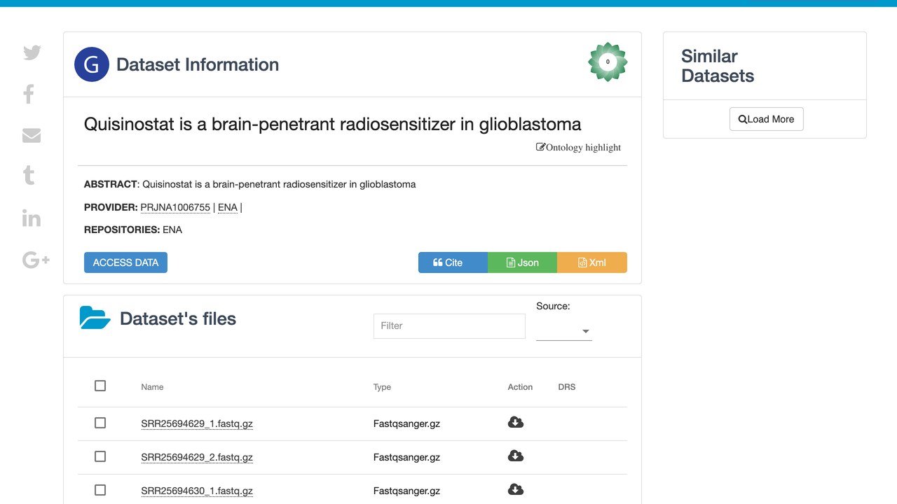Open the PRJNA1006755 provider link

coord(175,207)
